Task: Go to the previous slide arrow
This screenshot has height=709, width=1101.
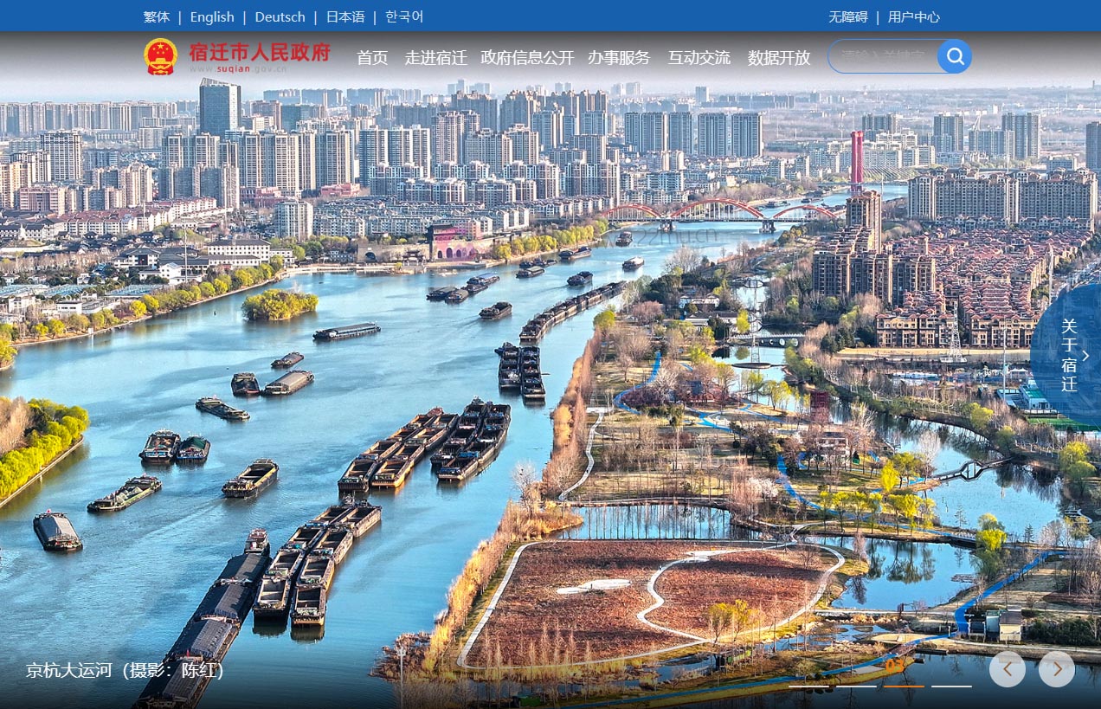Action: tap(1008, 669)
